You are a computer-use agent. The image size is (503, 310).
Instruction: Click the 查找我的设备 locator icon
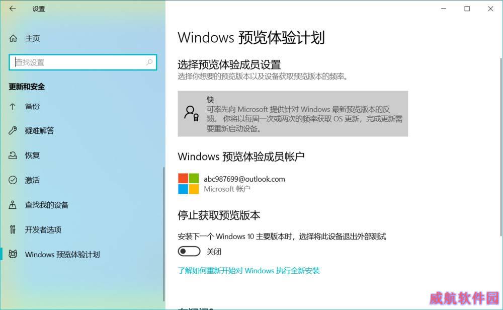coord(13,205)
